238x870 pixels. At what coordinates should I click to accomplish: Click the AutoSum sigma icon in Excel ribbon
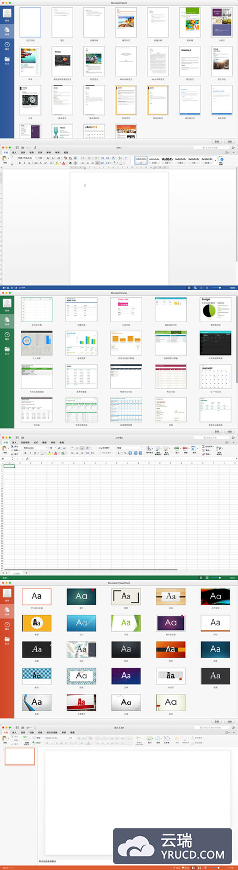coord(204,446)
